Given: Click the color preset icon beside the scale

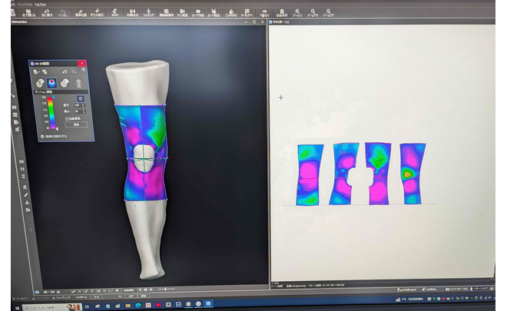Looking at the screenshot, I should tap(81, 98).
